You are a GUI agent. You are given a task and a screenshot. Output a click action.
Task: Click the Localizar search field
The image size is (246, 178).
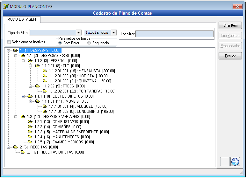[174, 34]
